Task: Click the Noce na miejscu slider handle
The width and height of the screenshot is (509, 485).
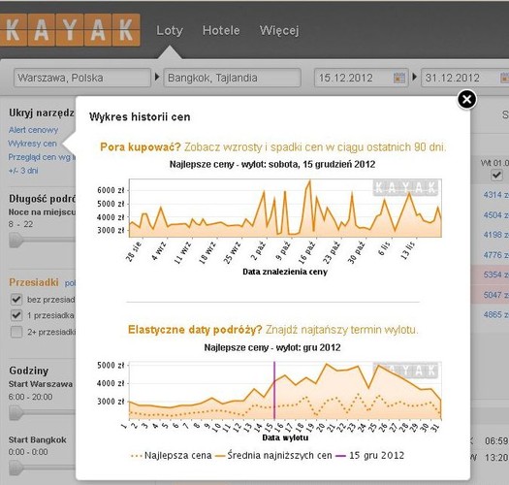Action: [x=16, y=240]
